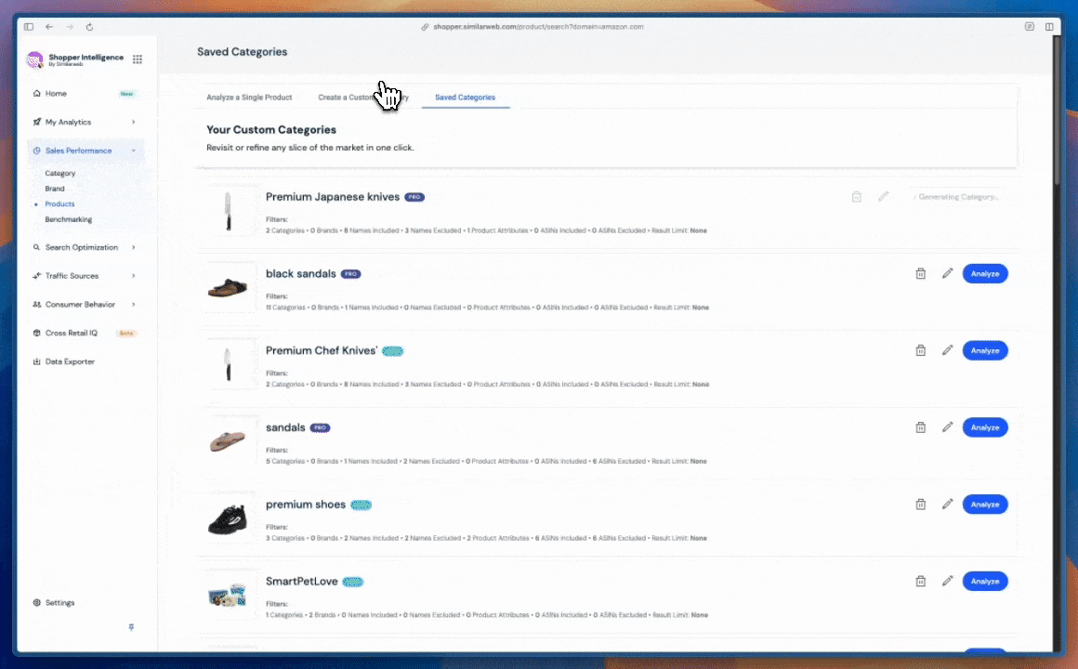Open the apps grid icon beside Shopper Intelligence
The height and width of the screenshot is (669, 1078).
[138, 59]
